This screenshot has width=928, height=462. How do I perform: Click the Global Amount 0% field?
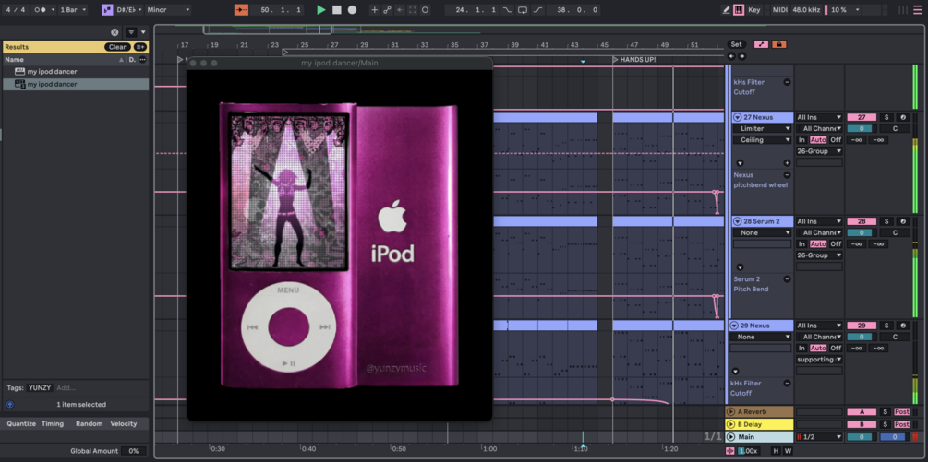(134, 451)
